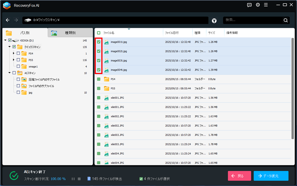Switch to the パス別 tab
Image resolution: width=297 pixels, height=186 pixels.
point(25,33)
